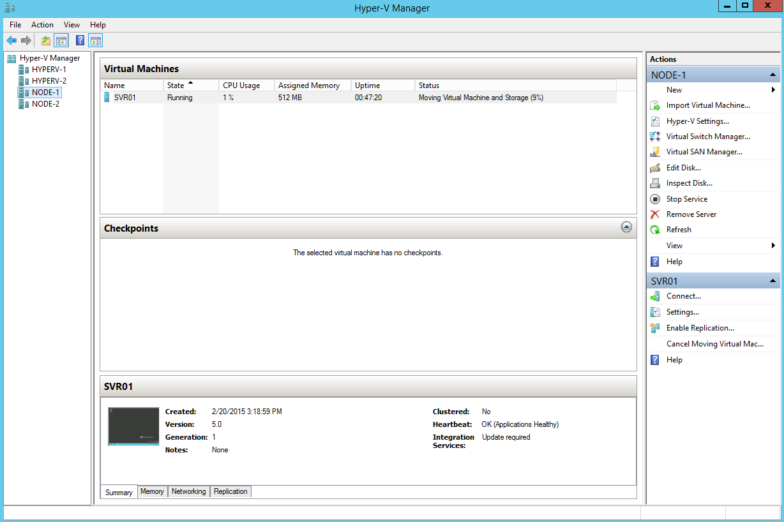Click the Moving Virtual Machine and Storage status

coord(481,98)
